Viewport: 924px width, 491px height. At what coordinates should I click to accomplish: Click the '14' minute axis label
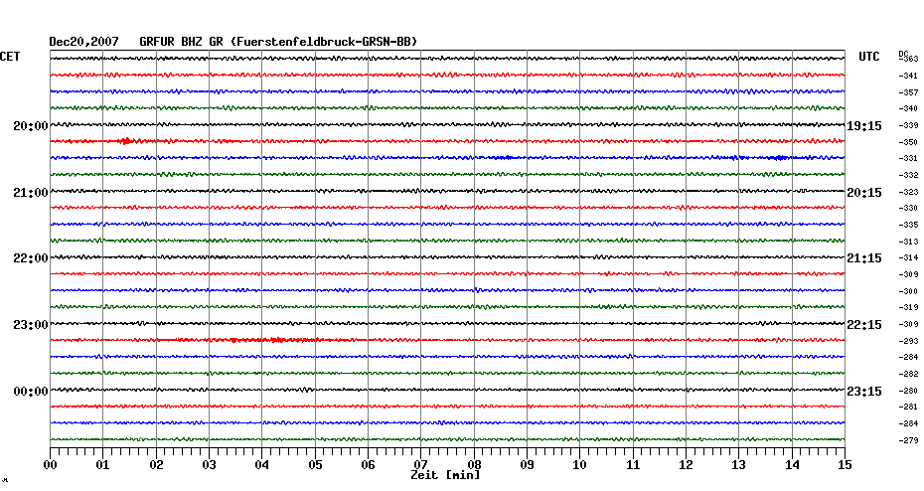point(792,465)
